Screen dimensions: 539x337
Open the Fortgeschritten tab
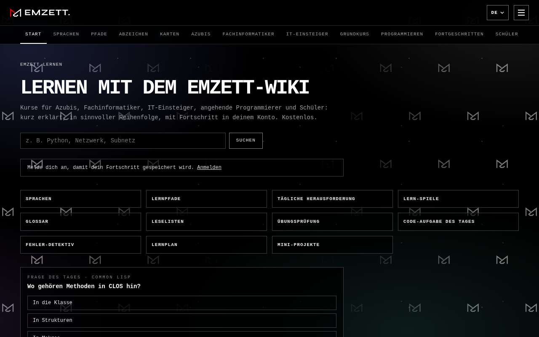[459, 34]
